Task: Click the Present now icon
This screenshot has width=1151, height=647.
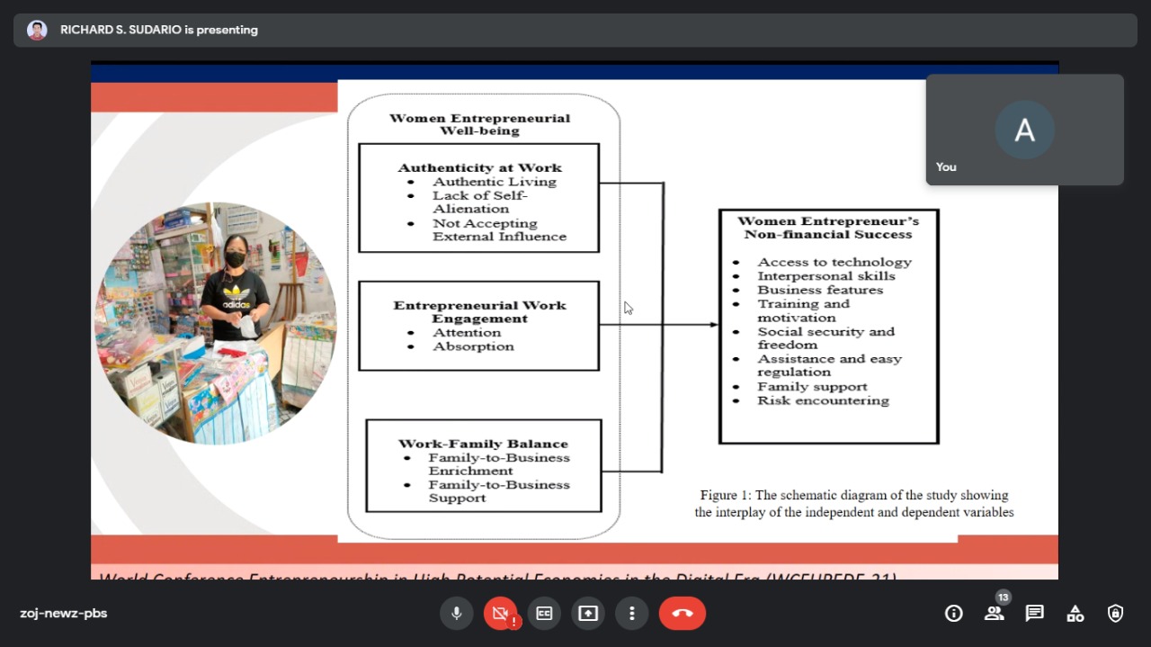Action: (x=588, y=614)
